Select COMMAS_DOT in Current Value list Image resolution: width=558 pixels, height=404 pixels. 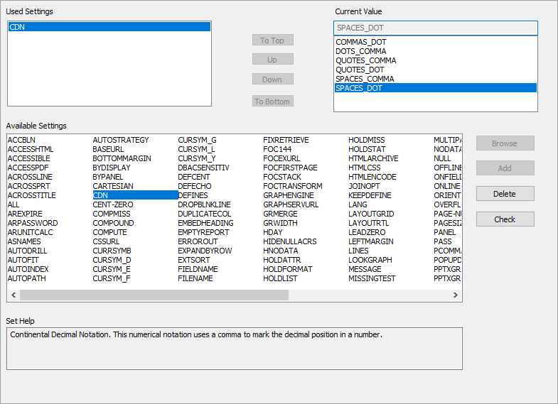[361, 42]
